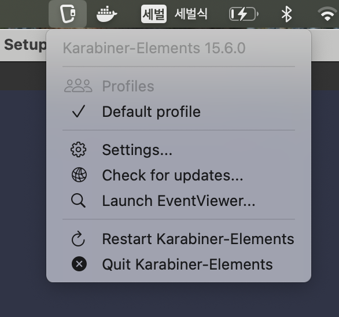Click the circular arrow Restart icon
Screen dimensions: 339x317
click(x=78, y=239)
